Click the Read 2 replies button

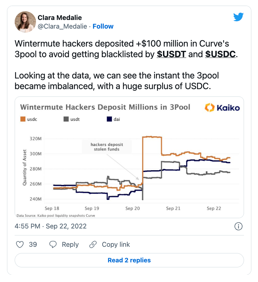click(129, 260)
